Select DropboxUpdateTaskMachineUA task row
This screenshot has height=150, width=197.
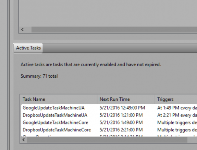[109, 115]
